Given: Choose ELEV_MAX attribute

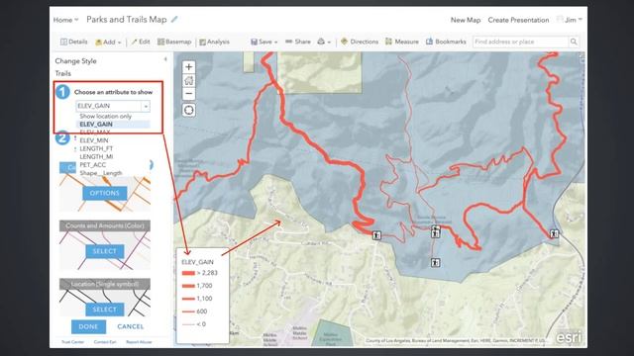Looking at the screenshot, I should [95, 132].
